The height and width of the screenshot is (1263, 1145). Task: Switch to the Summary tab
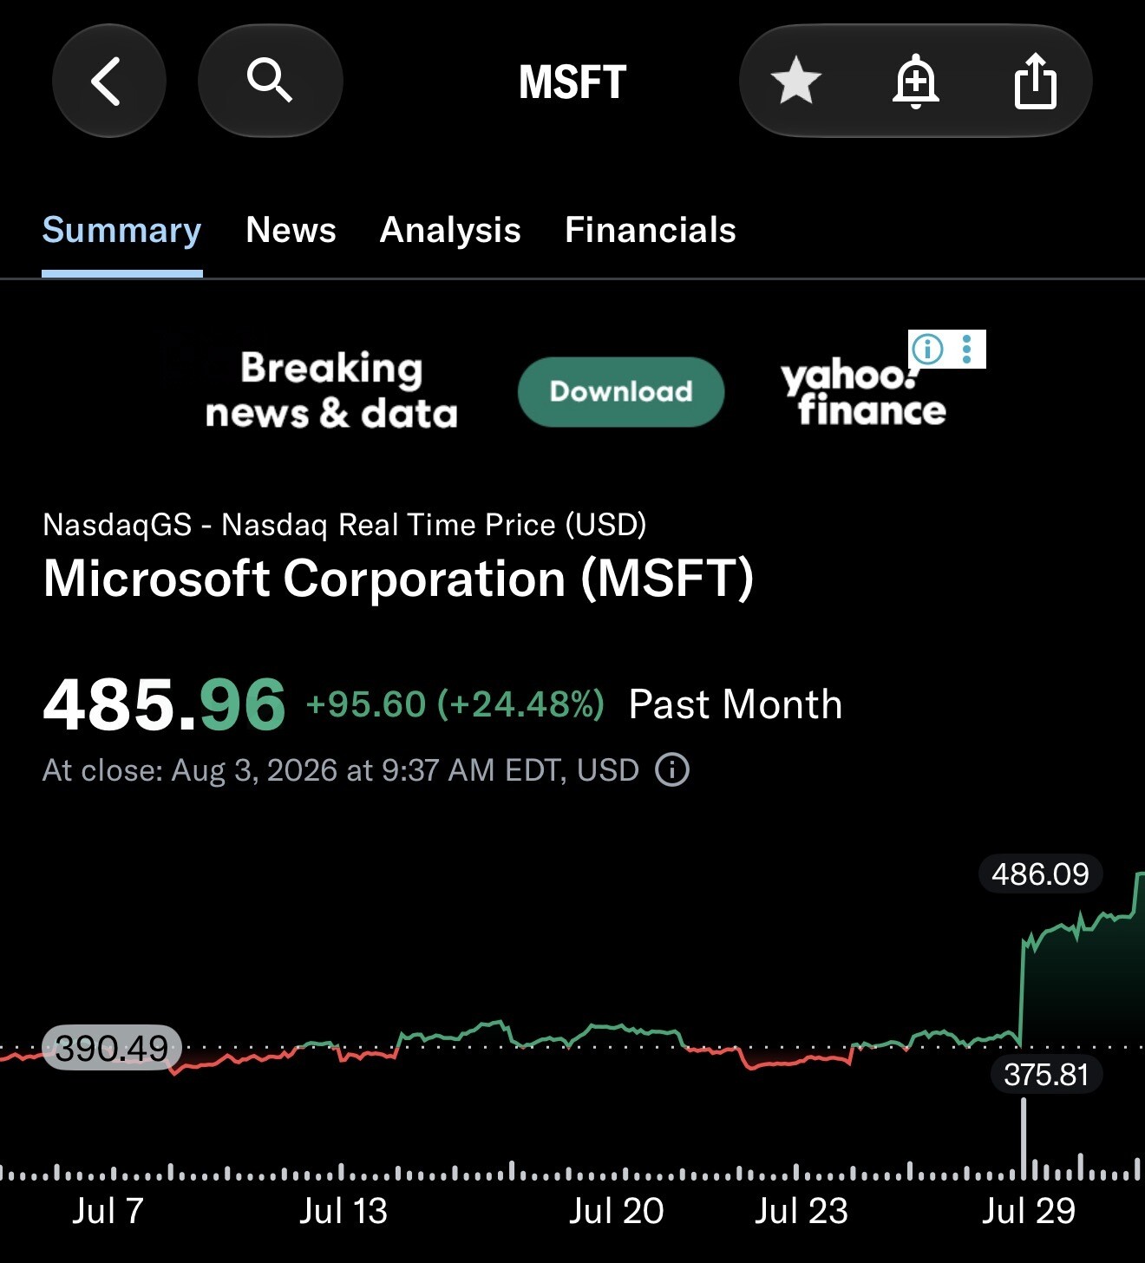(121, 230)
